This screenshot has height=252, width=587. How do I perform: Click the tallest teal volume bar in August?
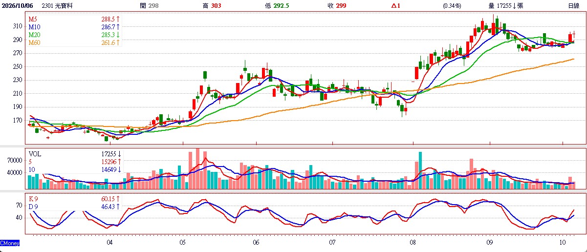tap(420, 170)
